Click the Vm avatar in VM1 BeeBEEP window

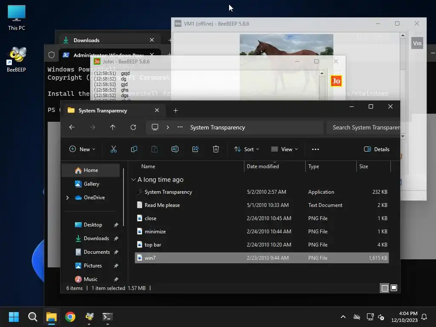pos(417,43)
